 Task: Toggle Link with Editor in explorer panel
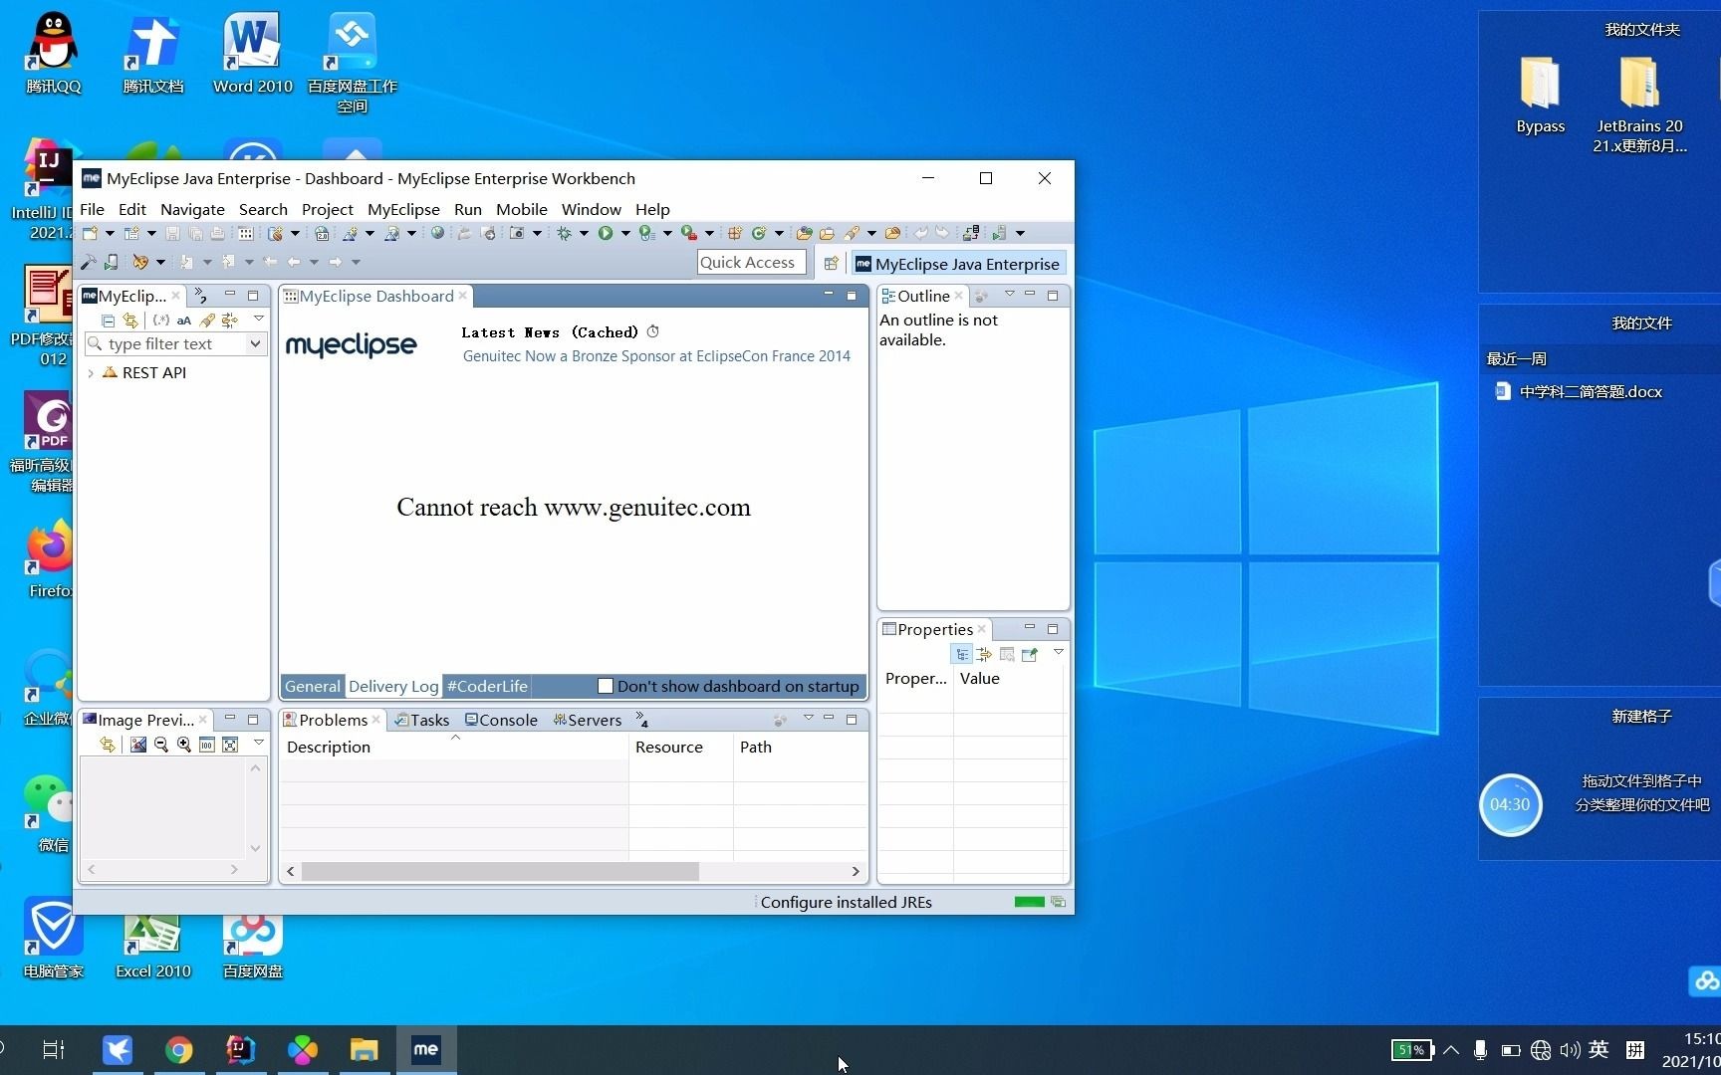click(130, 320)
